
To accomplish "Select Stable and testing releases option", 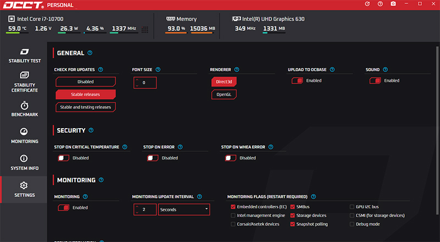I will 86,107.
